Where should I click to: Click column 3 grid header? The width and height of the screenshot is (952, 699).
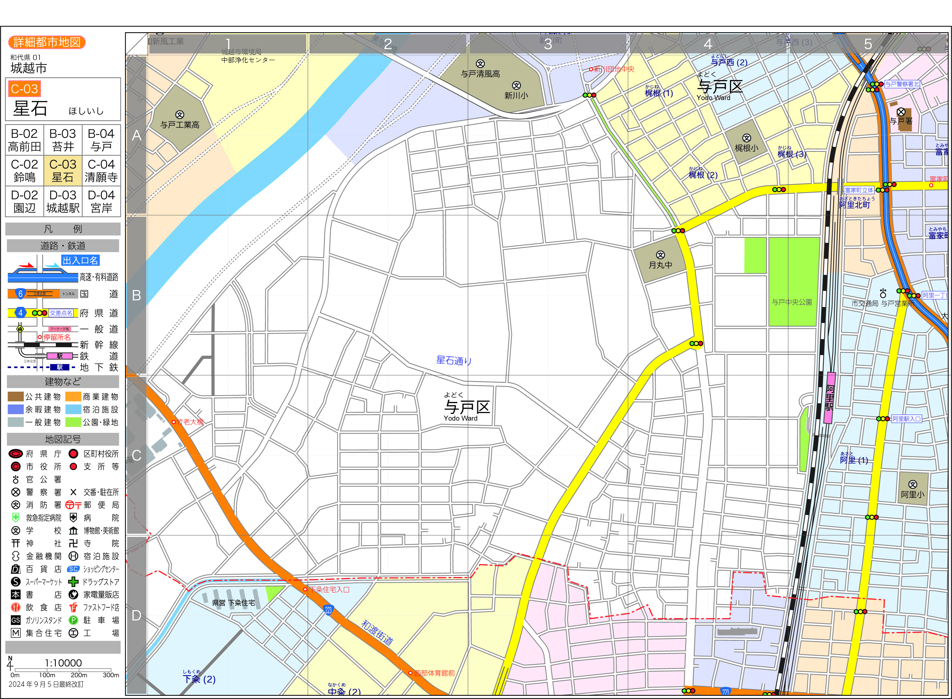click(548, 44)
